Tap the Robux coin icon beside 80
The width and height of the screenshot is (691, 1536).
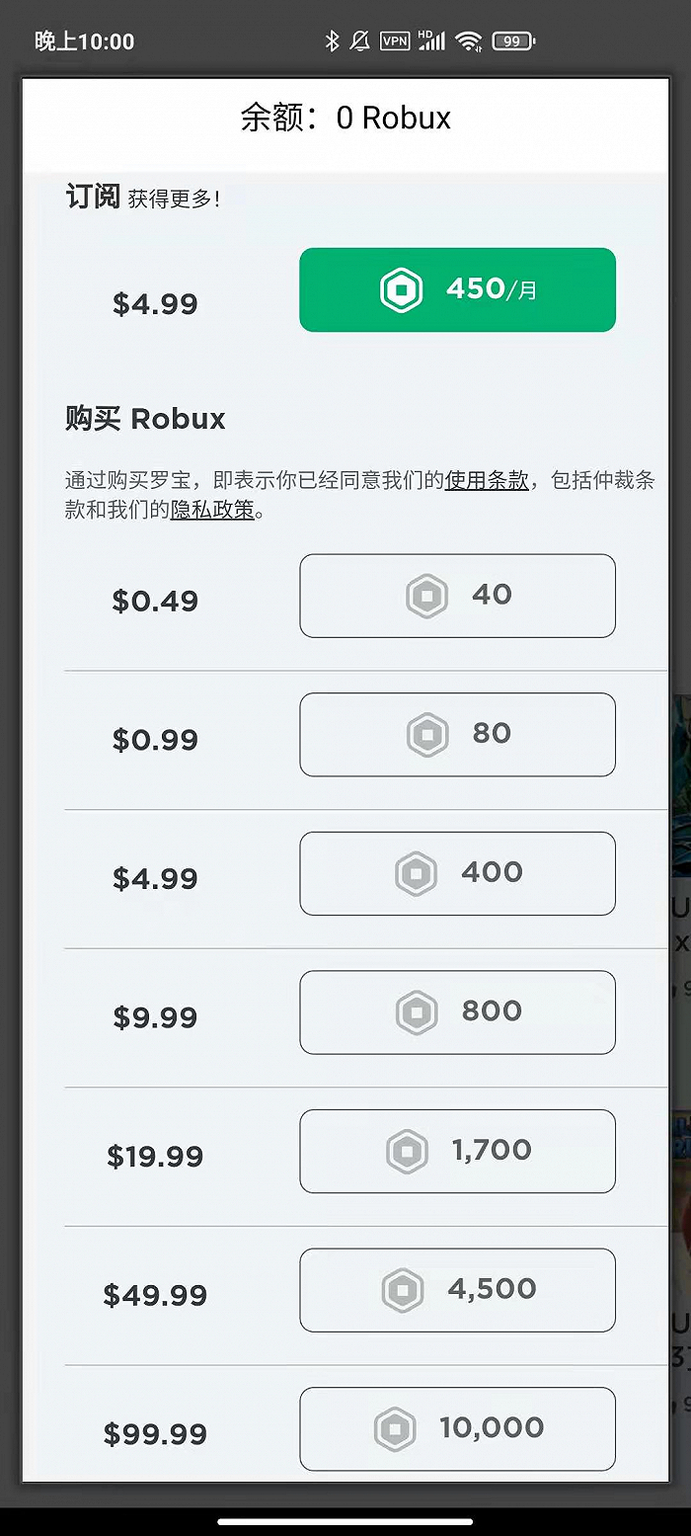tap(427, 735)
